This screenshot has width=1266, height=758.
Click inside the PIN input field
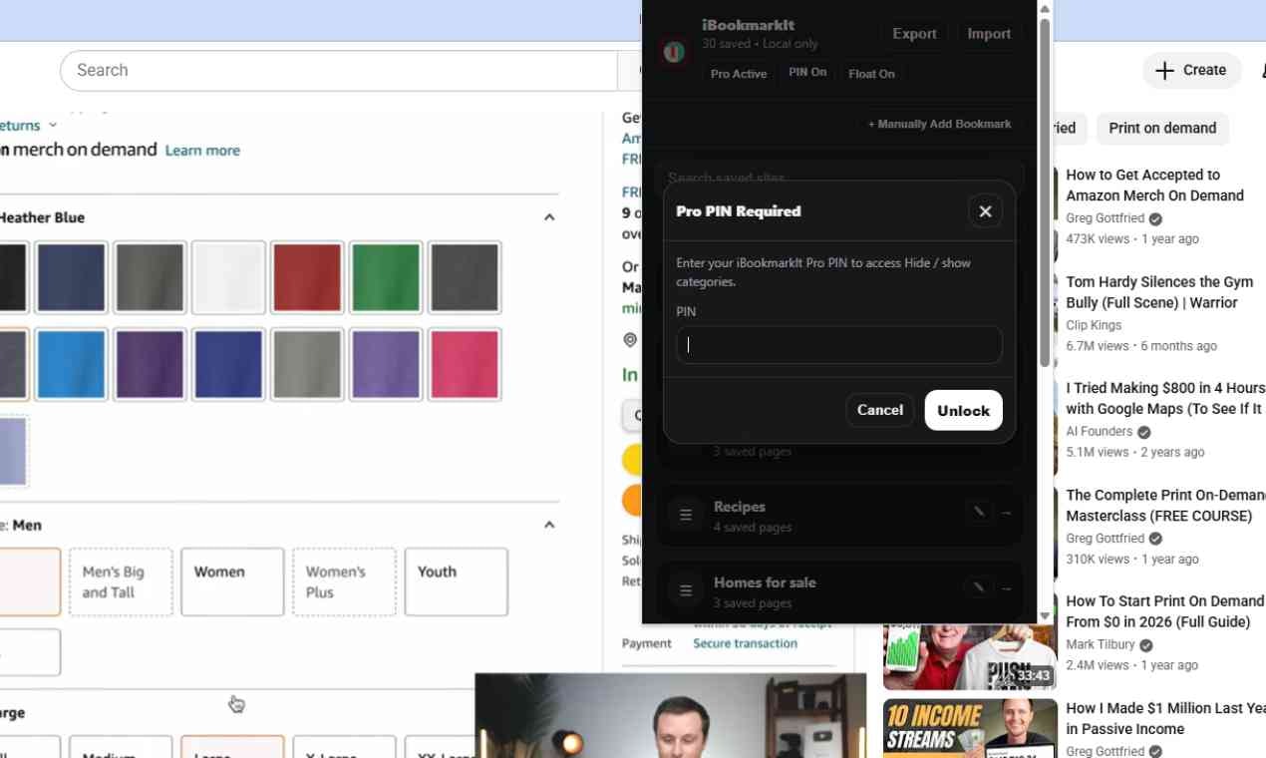pyautogui.click(x=838, y=344)
